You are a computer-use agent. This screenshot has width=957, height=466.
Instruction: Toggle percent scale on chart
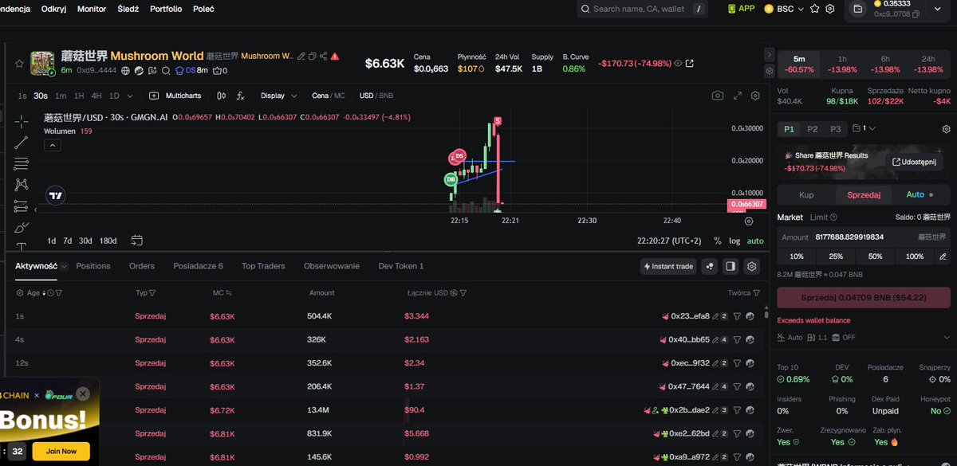point(718,241)
